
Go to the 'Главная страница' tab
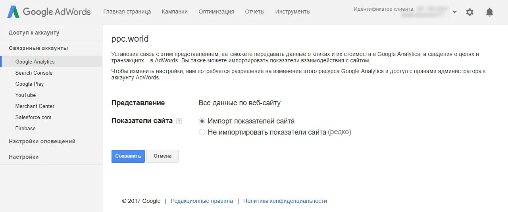pos(127,12)
